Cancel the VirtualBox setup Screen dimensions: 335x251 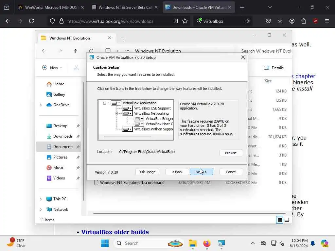231,172
